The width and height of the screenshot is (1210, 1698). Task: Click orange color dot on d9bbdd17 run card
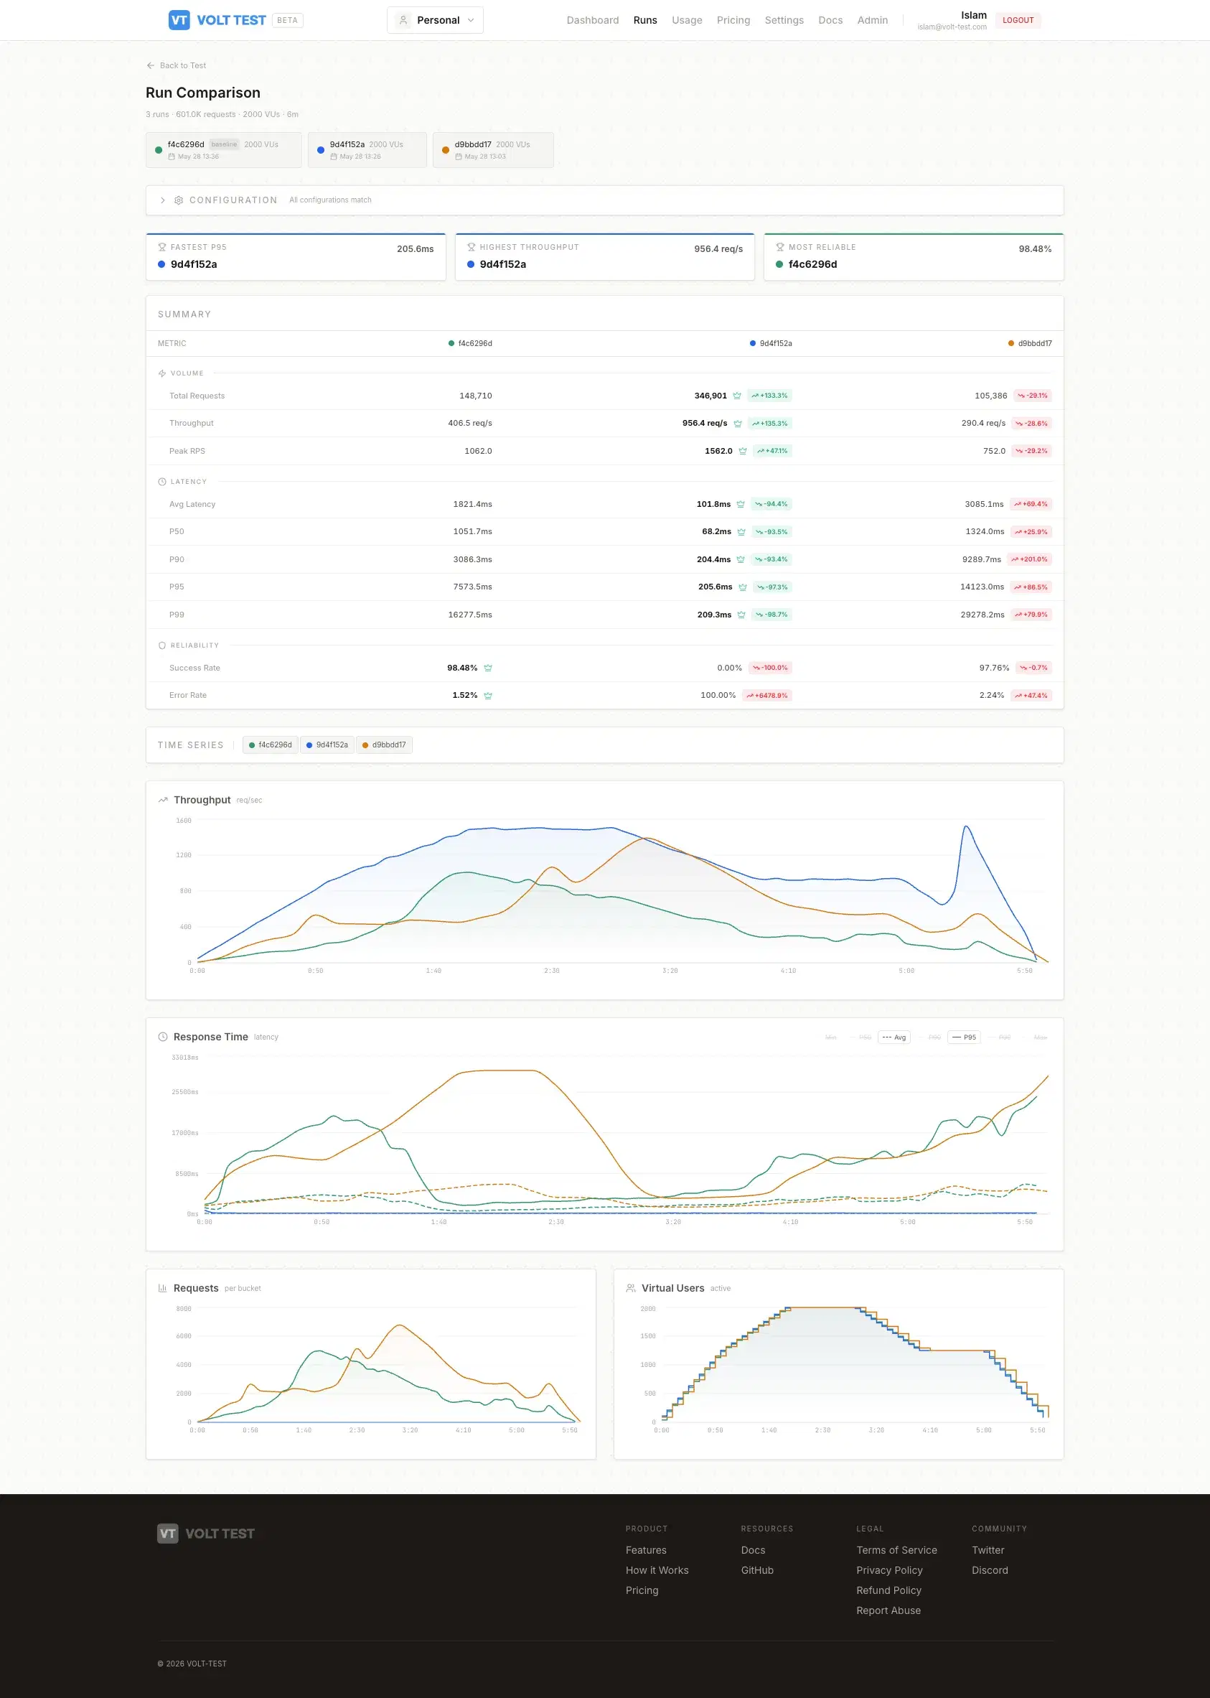pyautogui.click(x=446, y=151)
